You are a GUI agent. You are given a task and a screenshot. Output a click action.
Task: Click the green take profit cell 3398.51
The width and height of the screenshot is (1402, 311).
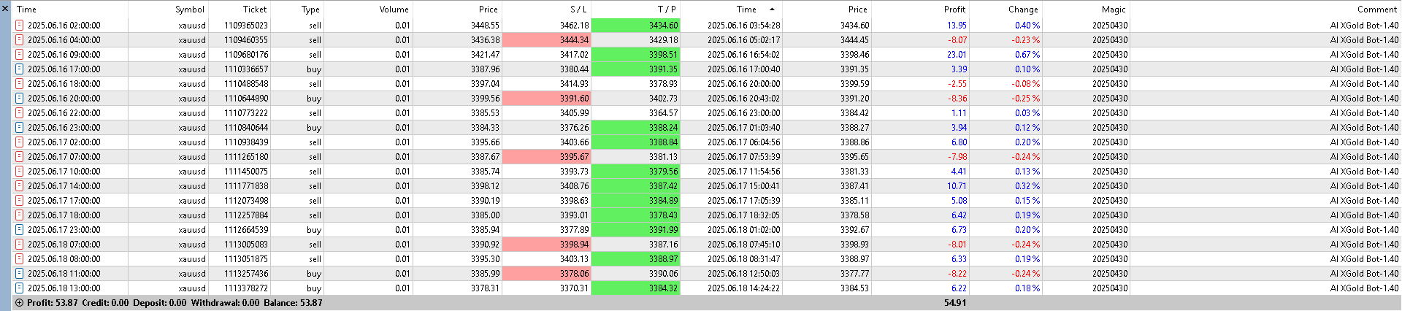coord(636,54)
